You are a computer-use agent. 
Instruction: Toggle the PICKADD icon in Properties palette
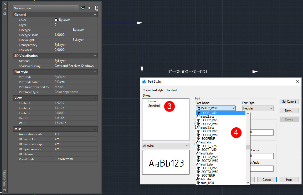83,8
